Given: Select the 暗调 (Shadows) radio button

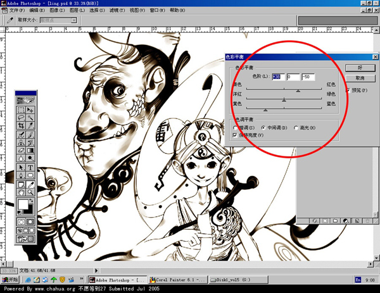Looking at the screenshot, I should [235, 128].
